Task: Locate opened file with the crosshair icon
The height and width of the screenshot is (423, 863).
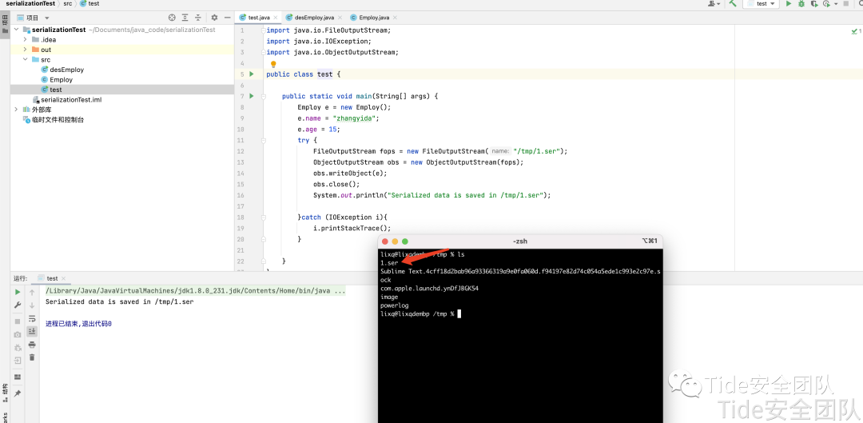Action: [172, 18]
